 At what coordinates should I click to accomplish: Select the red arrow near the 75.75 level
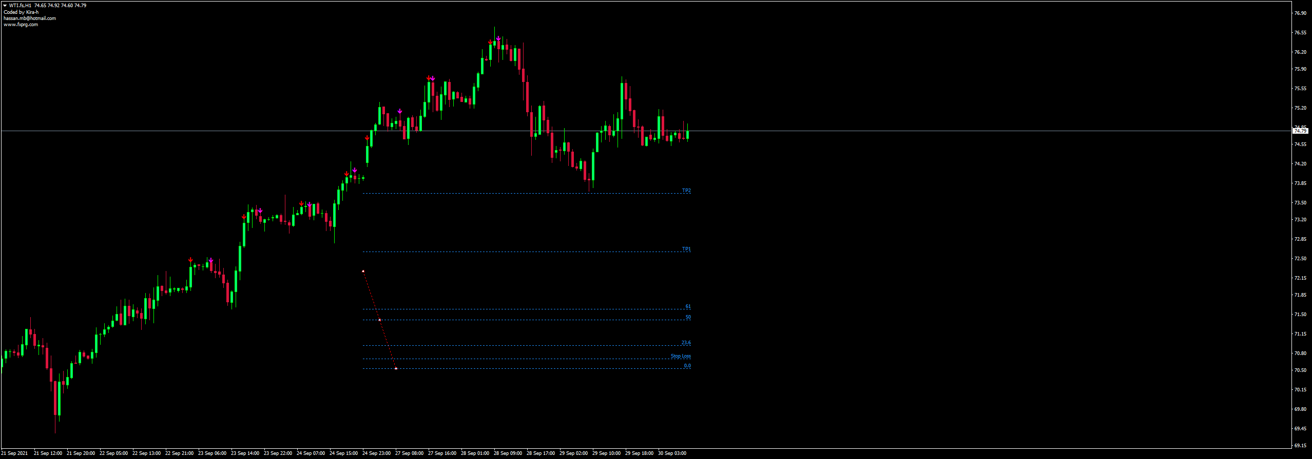(429, 78)
